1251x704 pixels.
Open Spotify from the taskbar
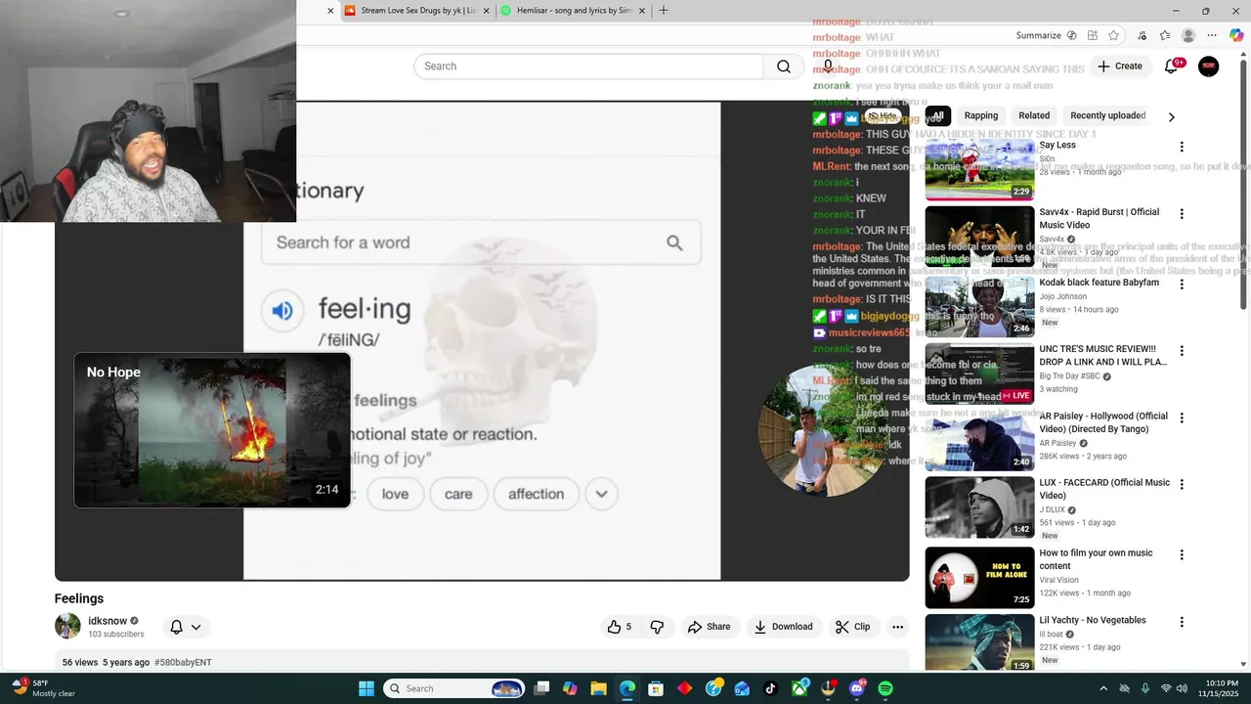[x=885, y=688]
